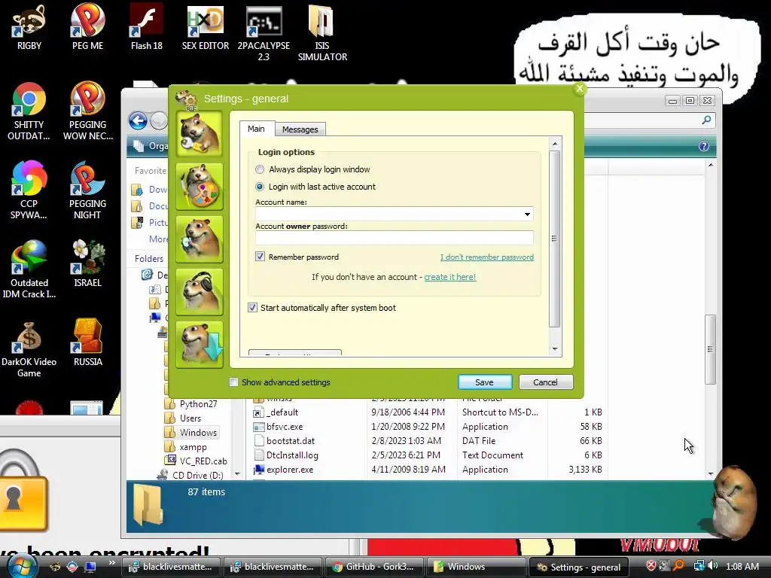Toggle the Remember password checkbox
Image resolution: width=771 pixels, height=578 pixels.
[x=260, y=257]
